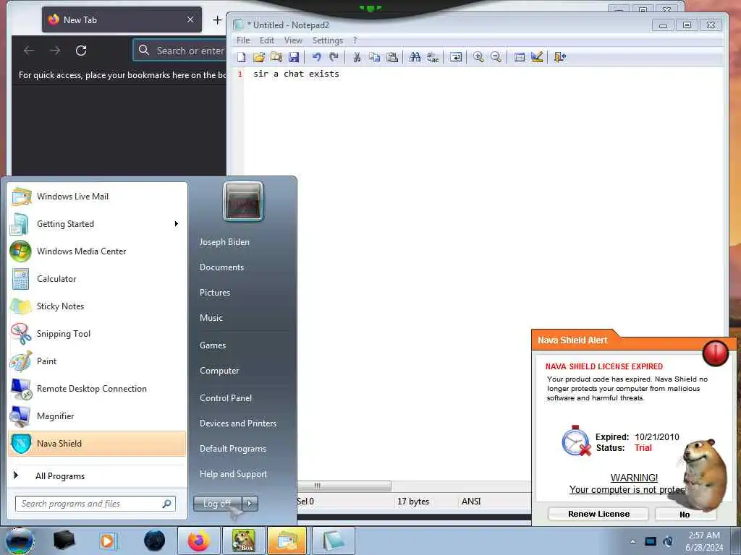741x555 pixels.
Task: Click the Browse files icon in Notepad2
Action: point(276,57)
